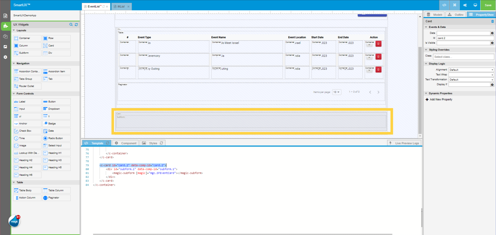
Task: Click the delete trash icon for the Card
Action: pos(492,21)
